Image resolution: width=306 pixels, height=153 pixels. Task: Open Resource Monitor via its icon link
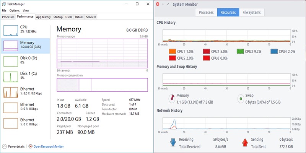coord(31,146)
